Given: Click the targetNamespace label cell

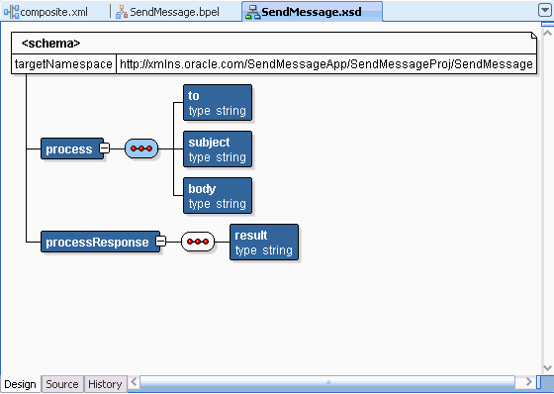Looking at the screenshot, I should pyautogui.click(x=63, y=64).
